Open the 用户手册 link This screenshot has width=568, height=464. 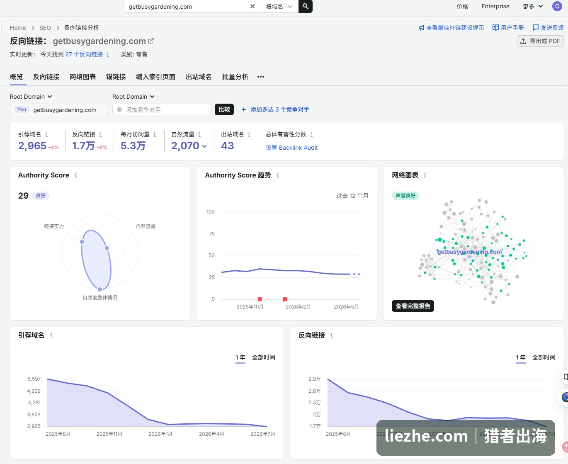pos(508,28)
